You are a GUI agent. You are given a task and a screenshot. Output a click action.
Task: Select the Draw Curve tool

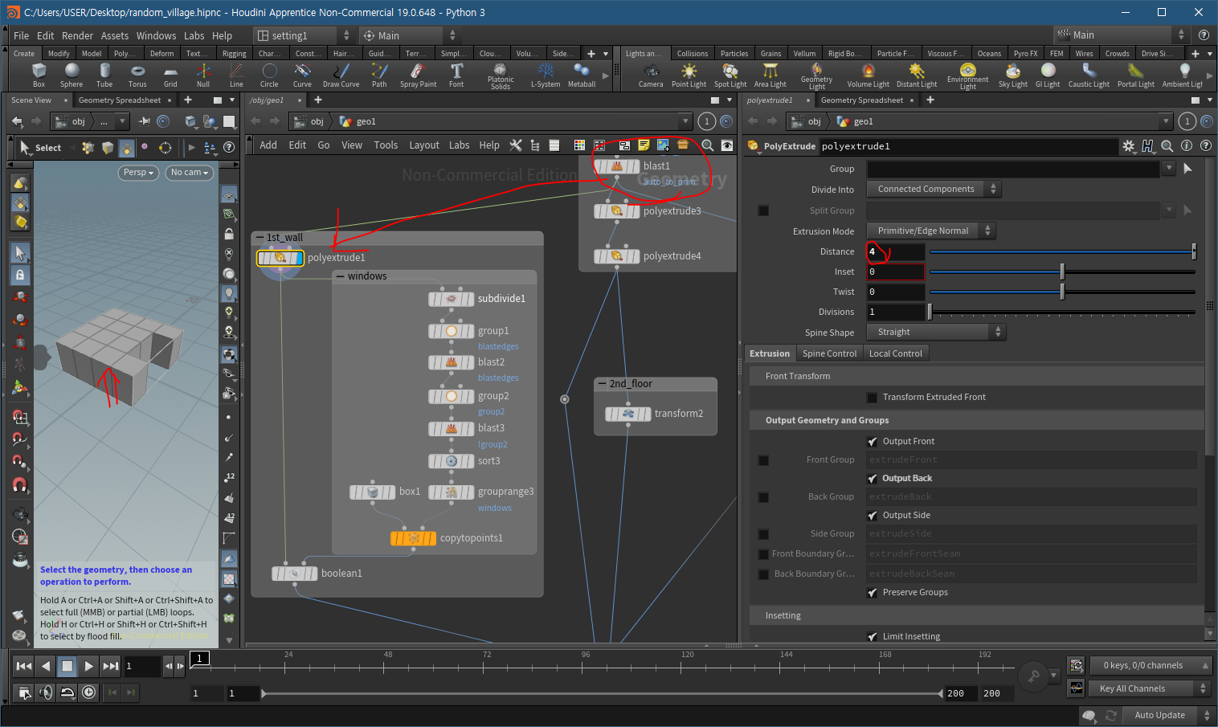point(341,75)
